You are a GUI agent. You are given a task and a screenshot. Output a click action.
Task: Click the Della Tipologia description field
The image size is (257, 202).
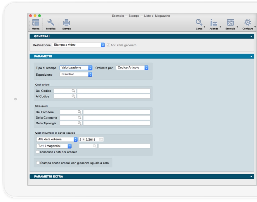(117, 123)
